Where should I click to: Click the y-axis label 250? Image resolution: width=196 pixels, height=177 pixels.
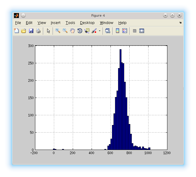pos(31,63)
